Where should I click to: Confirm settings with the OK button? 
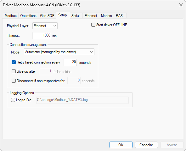point(121,145)
